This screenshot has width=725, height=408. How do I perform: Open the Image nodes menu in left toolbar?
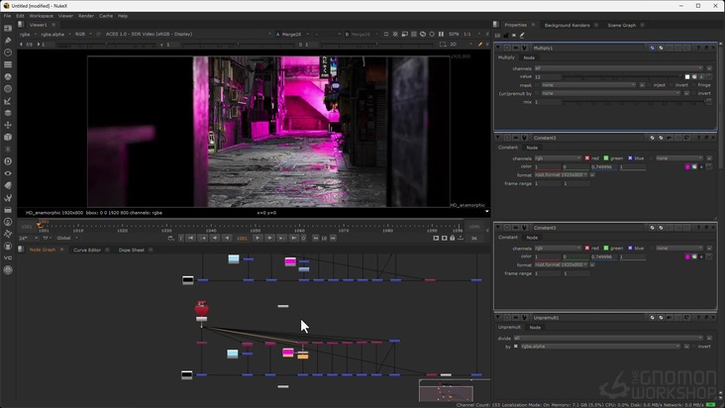click(x=8, y=28)
